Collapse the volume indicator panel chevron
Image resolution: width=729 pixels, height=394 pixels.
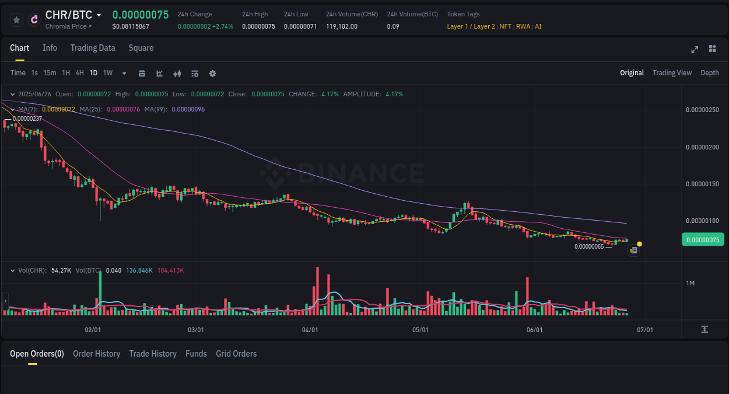(x=12, y=270)
